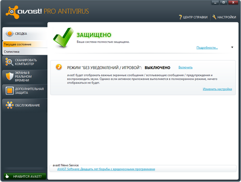Viewport: 241px width, 182px height.
Task: Click the question mark help icon
Action: pyautogui.click(x=180, y=17)
